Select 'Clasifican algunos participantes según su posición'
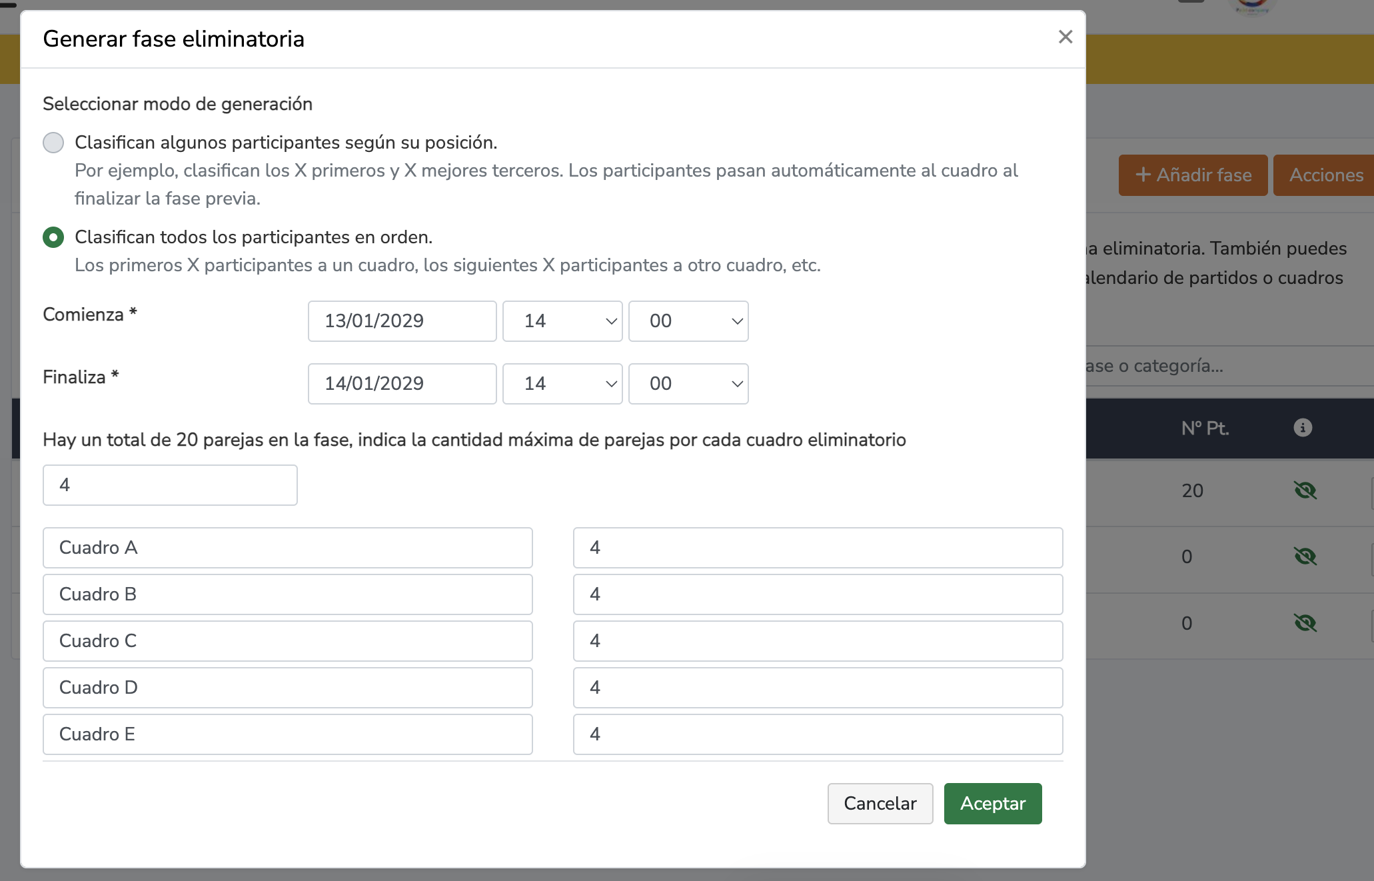The height and width of the screenshot is (881, 1374). [53, 143]
